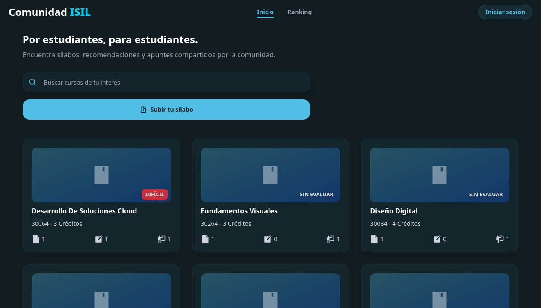
Task: Click teacher icon on Diseño Digital card
Action: pyautogui.click(x=500, y=239)
